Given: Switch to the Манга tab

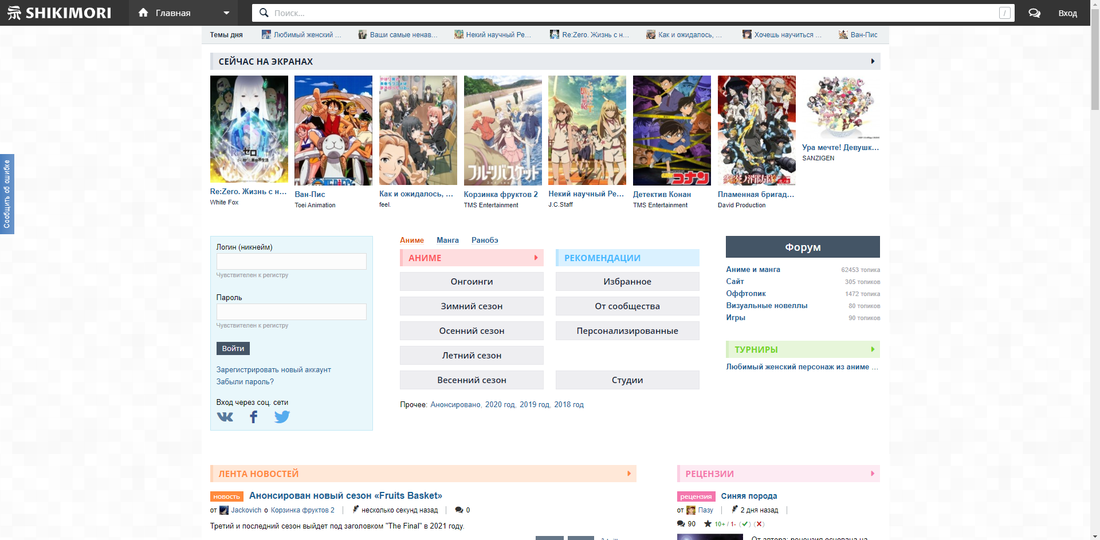Looking at the screenshot, I should click(x=447, y=241).
